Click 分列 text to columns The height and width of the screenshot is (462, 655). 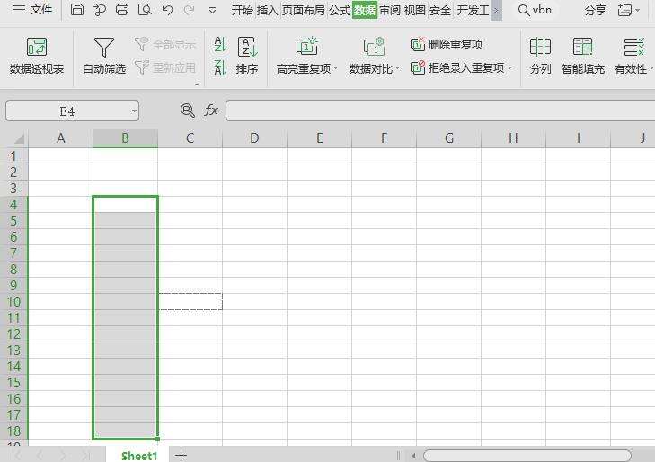point(540,56)
